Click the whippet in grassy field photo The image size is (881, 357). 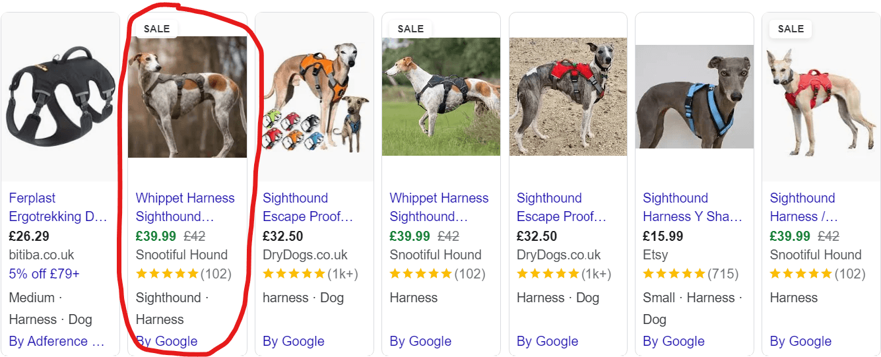click(441, 97)
